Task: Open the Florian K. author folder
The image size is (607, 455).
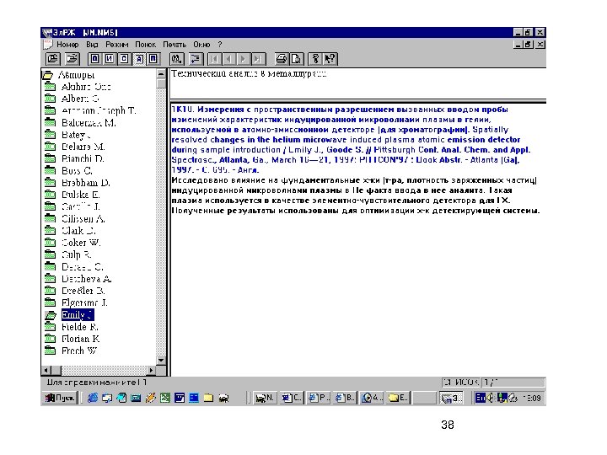Action: click(81, 339)
